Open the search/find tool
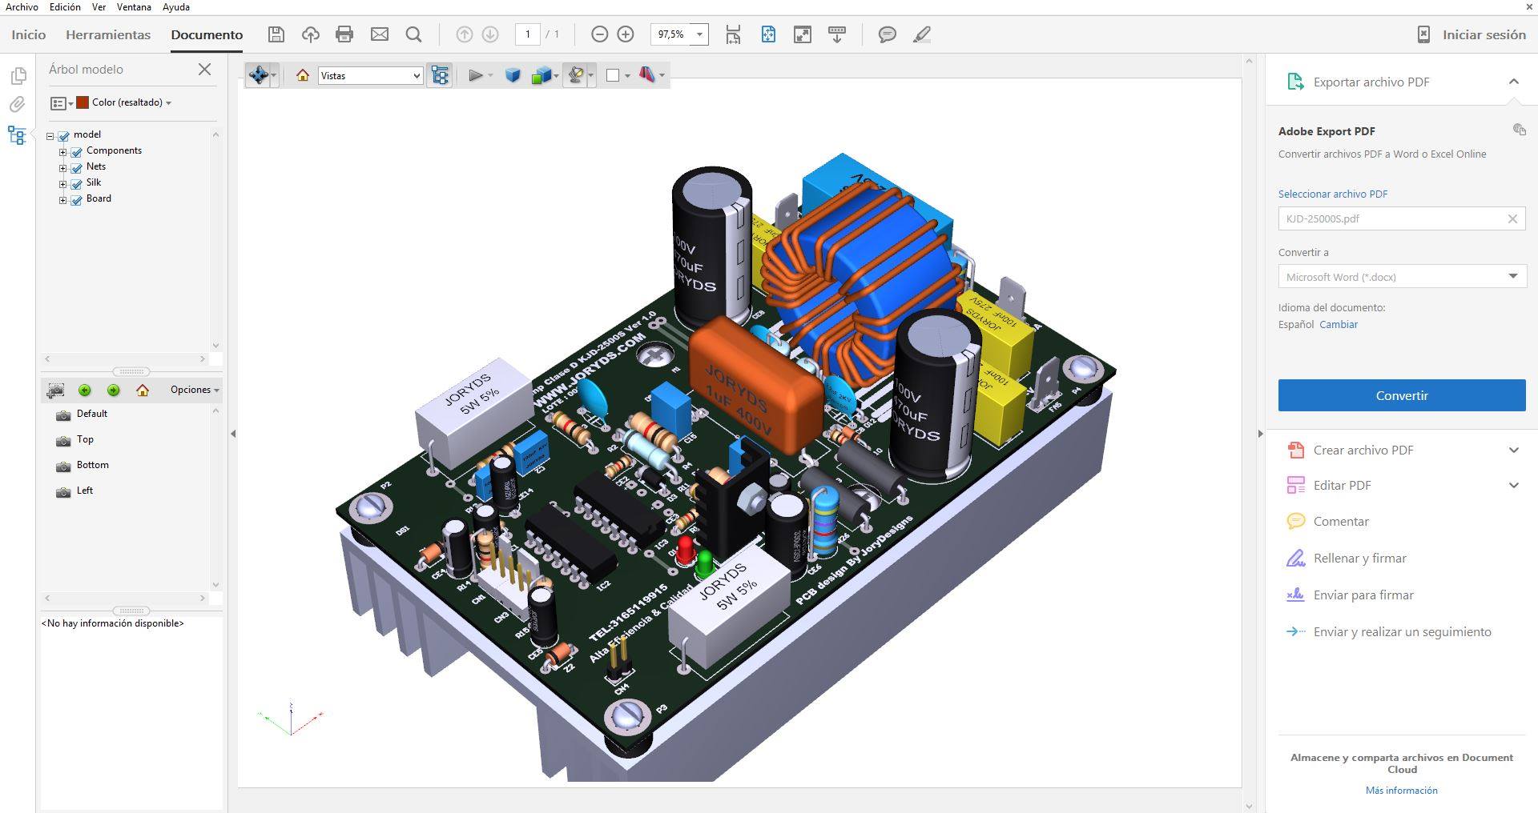The height and width of the screenshot is (813, 1538). click(x=413, y=34)
